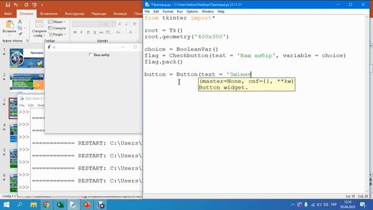Select slide 1 thumbnail in PowerPoint
The image size is (373, 210).
click(27, 58)
